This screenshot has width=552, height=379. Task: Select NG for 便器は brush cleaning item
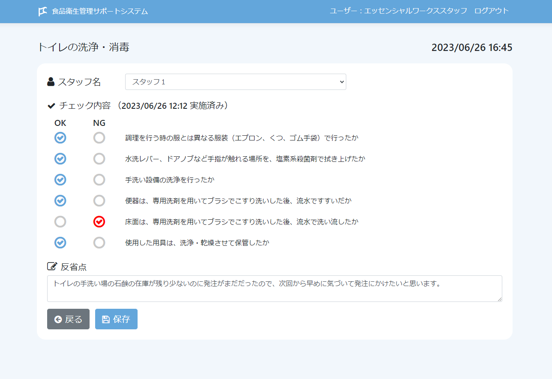[99, 201]
